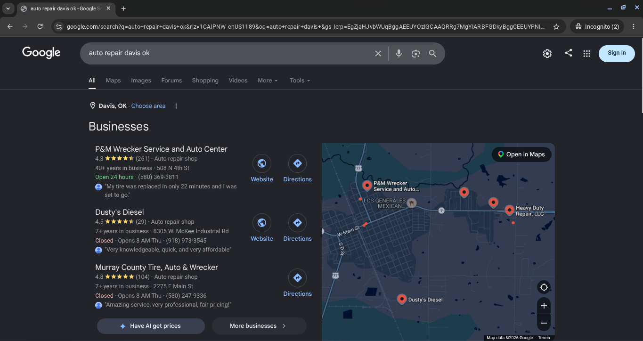Click the Los Generales Mexican restaurant marker
The image size is (643, 341).
(412, 203)
